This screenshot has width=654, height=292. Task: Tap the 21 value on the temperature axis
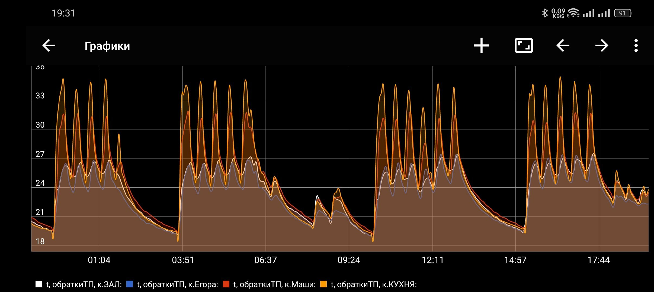click(x=40, y=212)
